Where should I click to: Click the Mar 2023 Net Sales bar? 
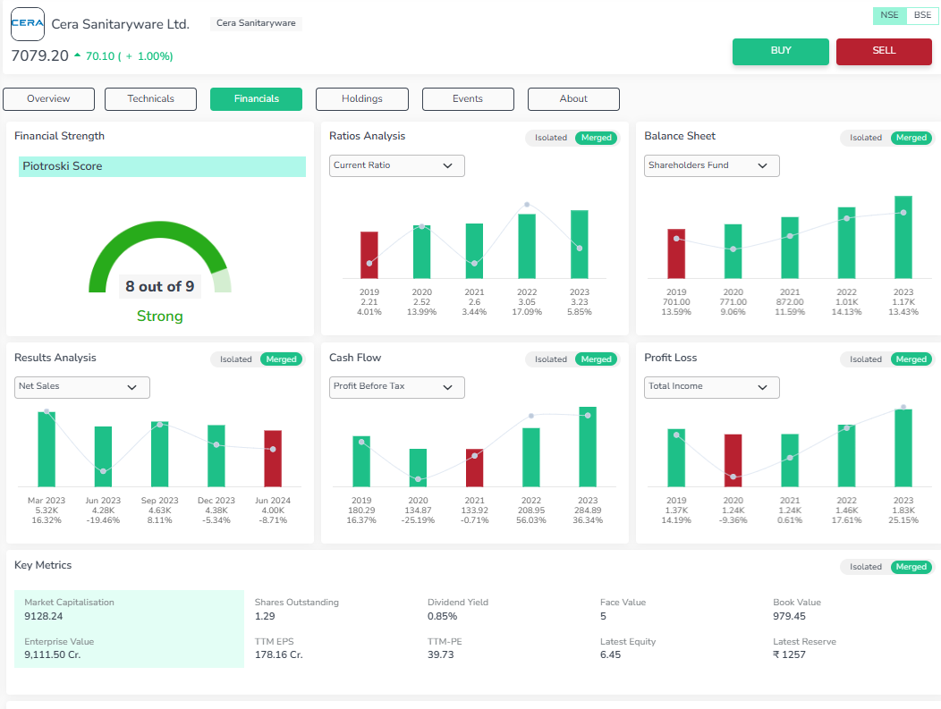click(47, 450)
